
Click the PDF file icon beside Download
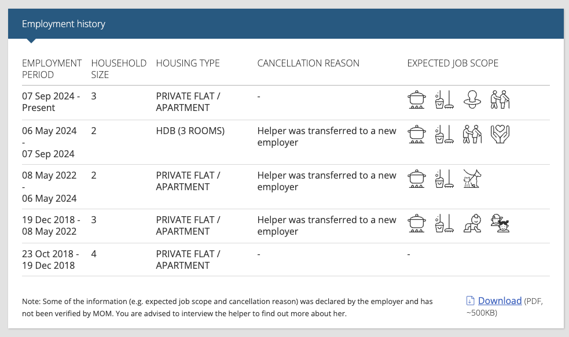(x=470, y=301)
